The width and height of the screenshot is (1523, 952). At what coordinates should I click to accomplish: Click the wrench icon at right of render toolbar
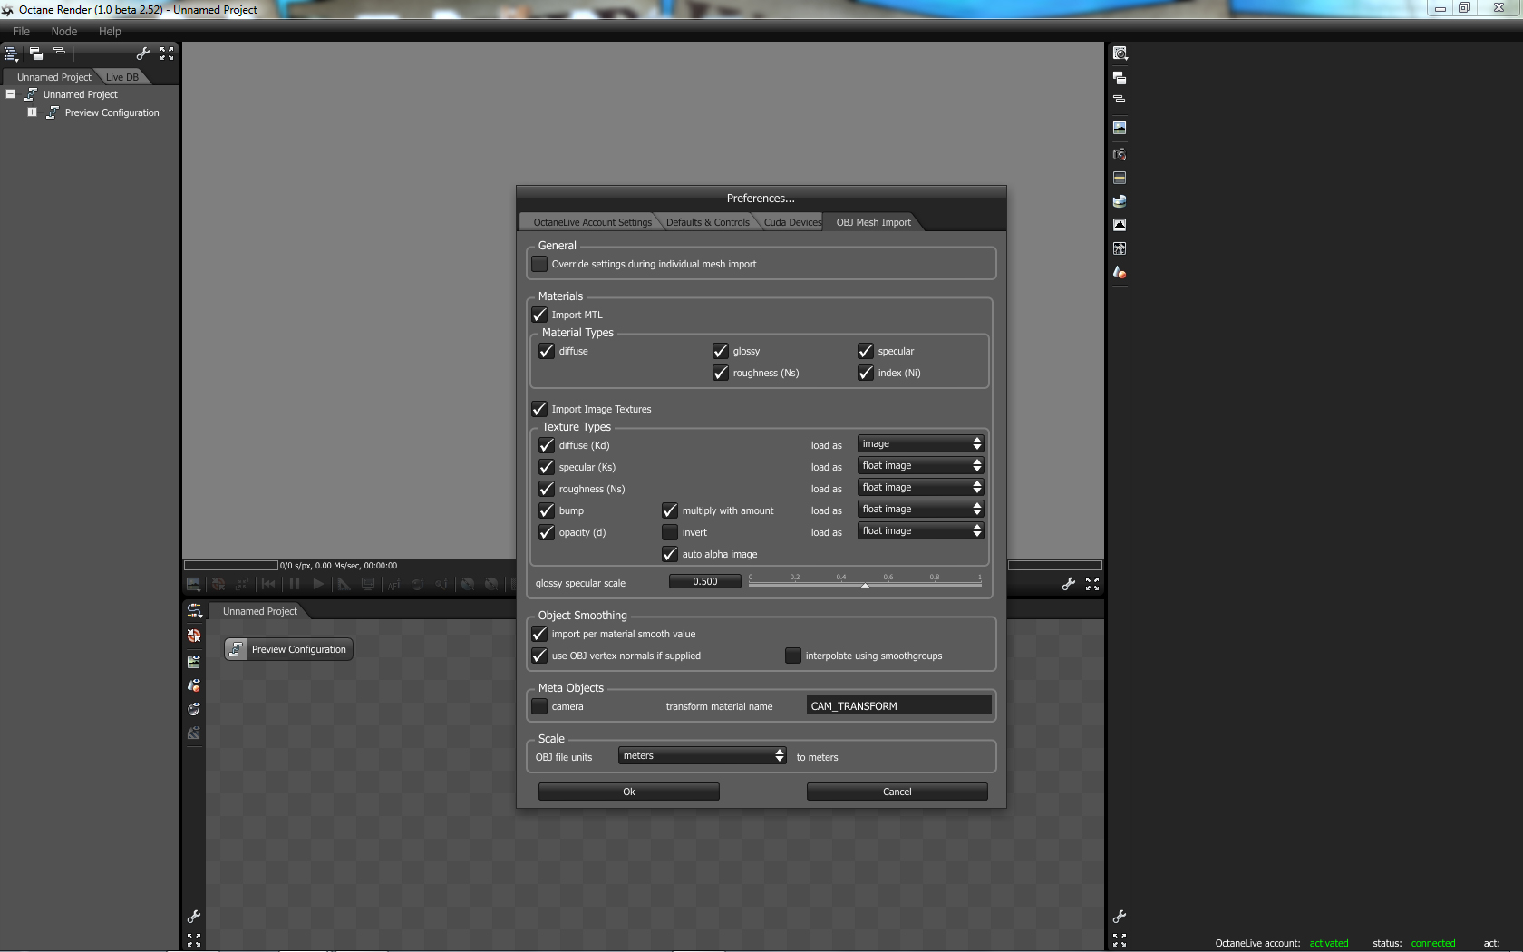coord(1069,585)
